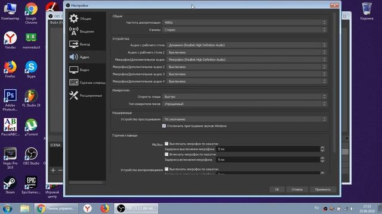The image size is (382, 214).
Task: Open File Explorer in the taskbar
Action: 24,209
